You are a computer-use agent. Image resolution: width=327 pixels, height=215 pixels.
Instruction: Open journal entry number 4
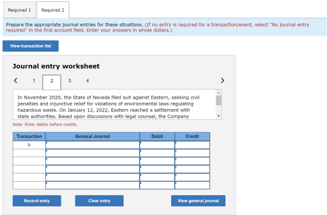click(88, 81)
